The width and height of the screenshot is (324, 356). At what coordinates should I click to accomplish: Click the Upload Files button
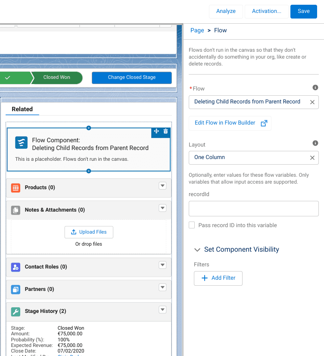(x=89, y=232)
